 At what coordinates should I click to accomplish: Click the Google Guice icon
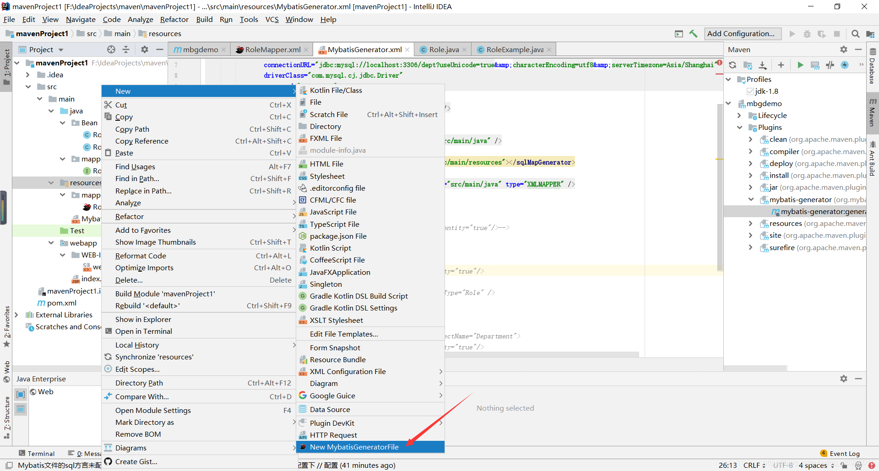[x=303, y=395]
